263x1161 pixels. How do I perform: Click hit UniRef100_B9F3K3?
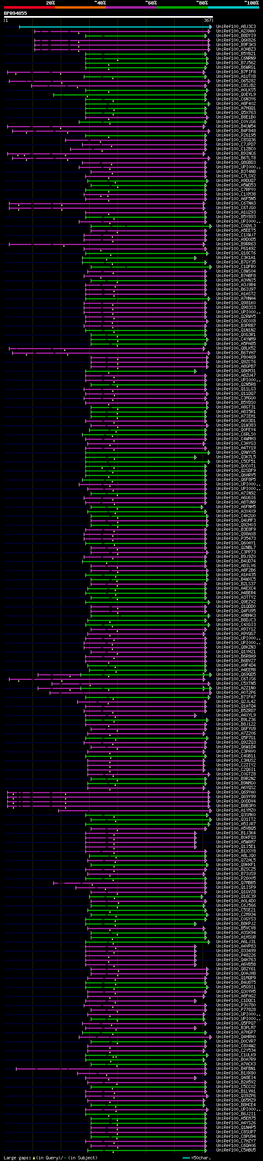[236, 45]
